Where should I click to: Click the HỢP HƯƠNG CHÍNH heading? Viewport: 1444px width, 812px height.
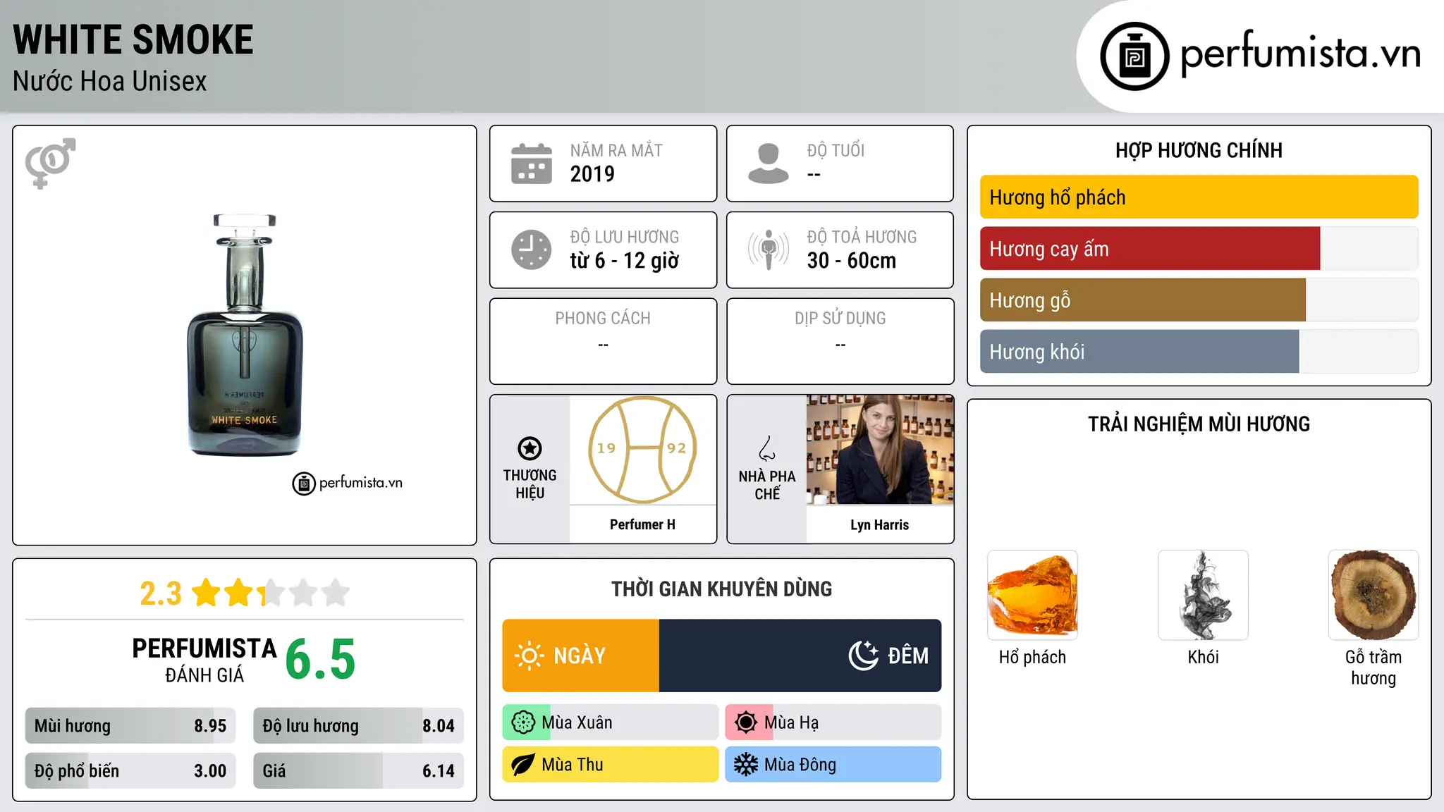[1199, 150]
